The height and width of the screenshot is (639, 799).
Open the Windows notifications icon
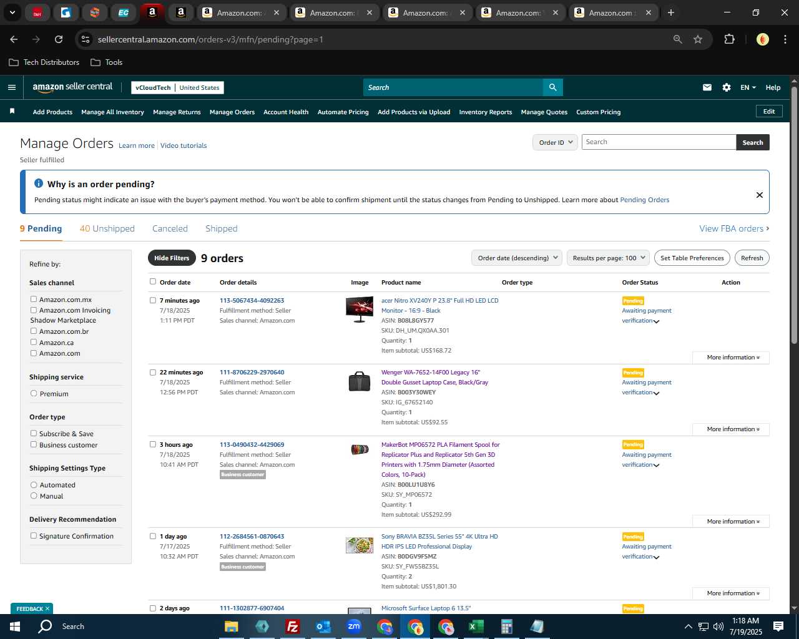coord(778,626)
